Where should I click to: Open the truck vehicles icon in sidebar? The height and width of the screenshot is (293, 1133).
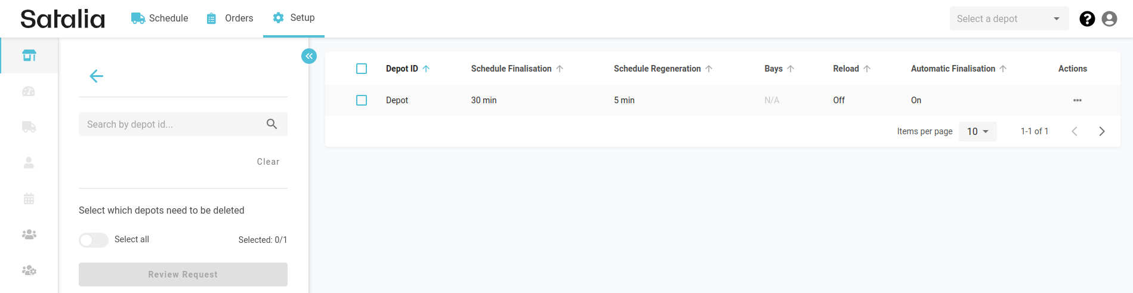coord(29,127)
